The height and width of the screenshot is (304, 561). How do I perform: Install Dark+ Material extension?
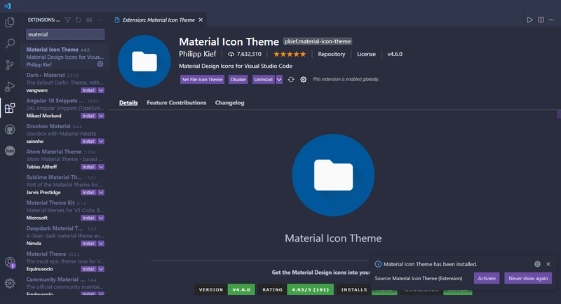(88, 90)
